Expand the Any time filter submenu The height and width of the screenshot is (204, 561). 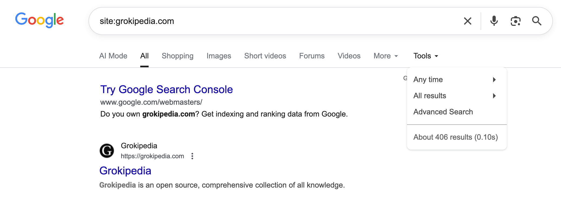[455, 80]
